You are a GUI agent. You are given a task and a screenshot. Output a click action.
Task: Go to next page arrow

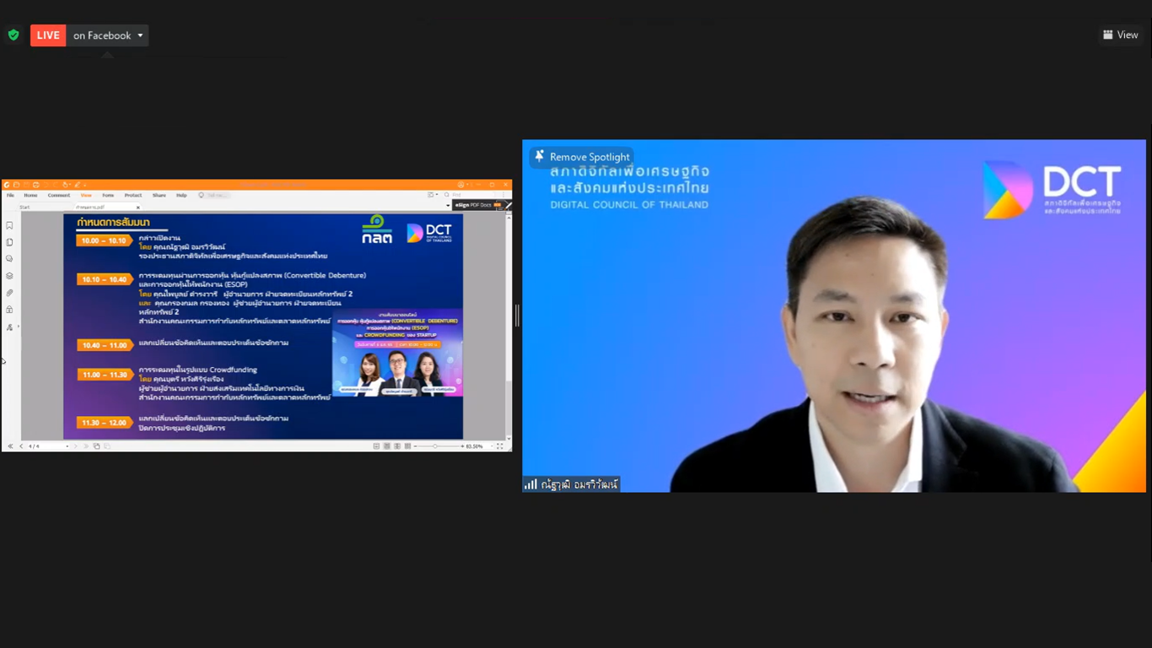point(75,445)
